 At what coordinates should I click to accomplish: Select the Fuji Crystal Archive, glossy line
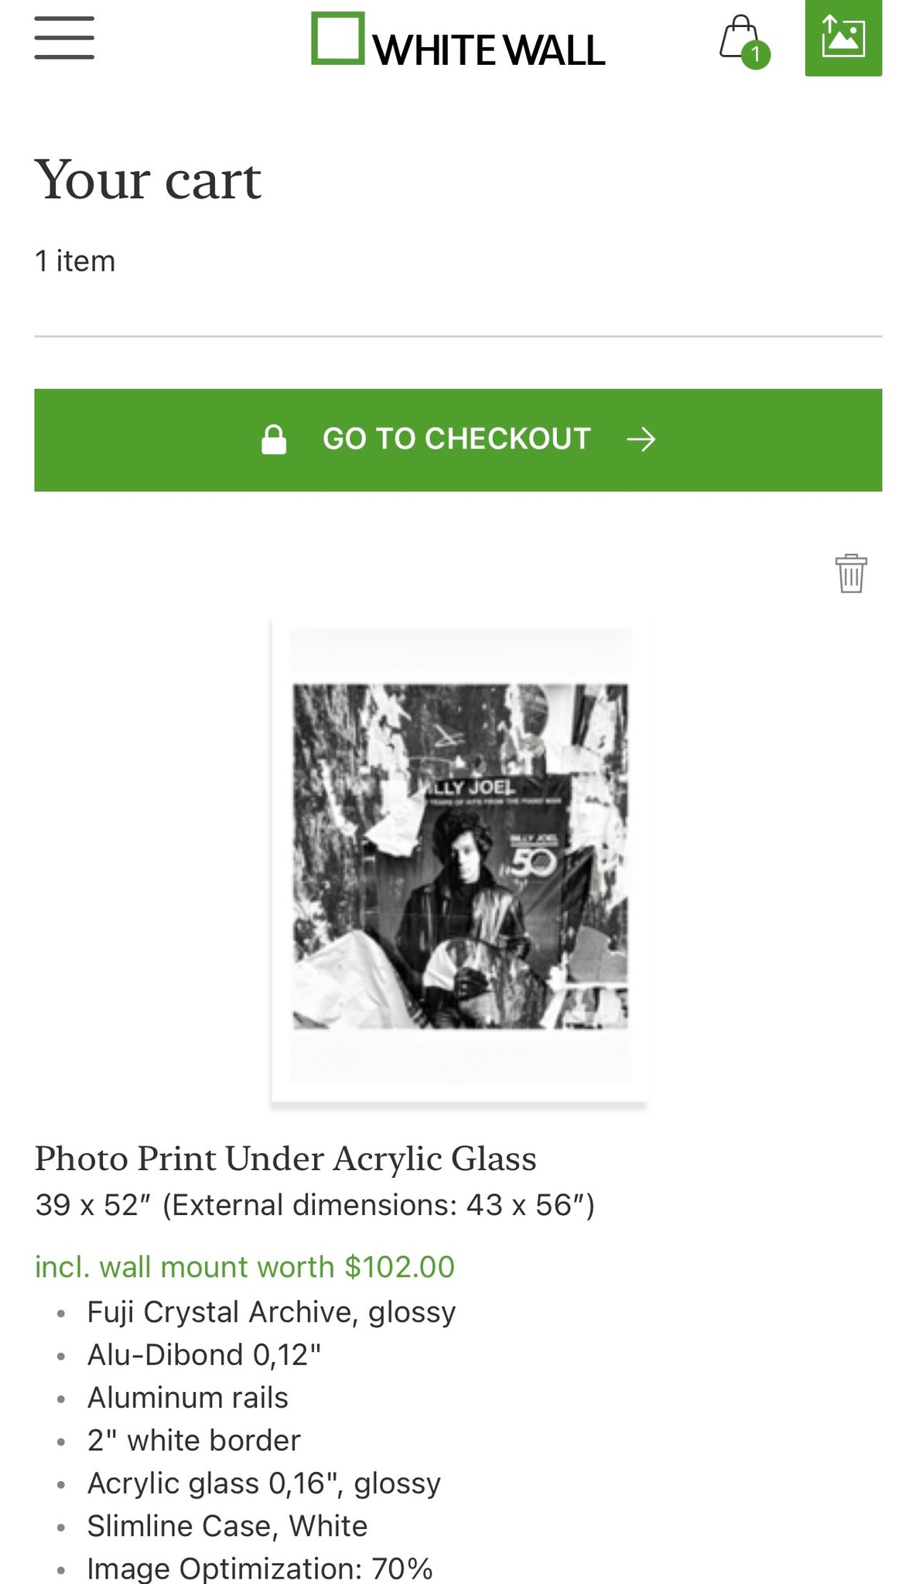click(271, 1312)
